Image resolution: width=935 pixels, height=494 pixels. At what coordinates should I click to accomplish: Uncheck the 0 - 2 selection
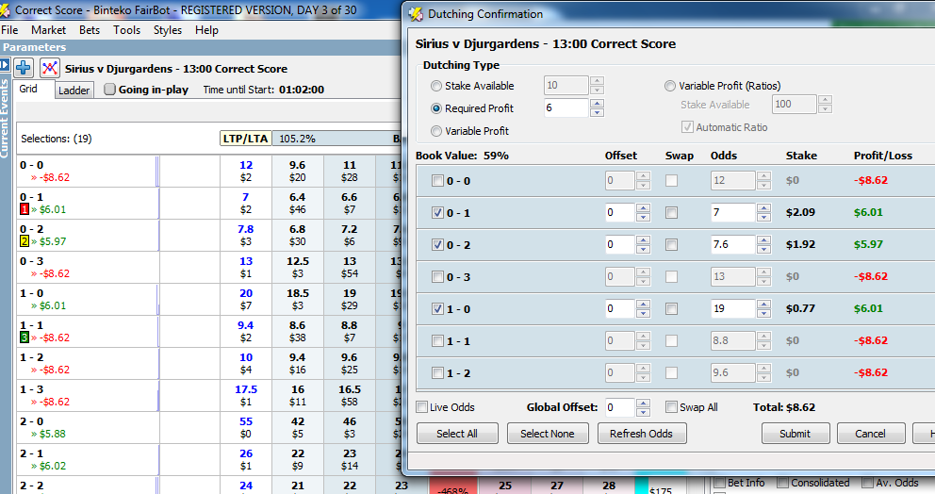pyautogui.click(x=437, y=244)
